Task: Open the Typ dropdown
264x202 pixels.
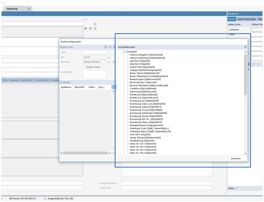Action: click(109, 57)
